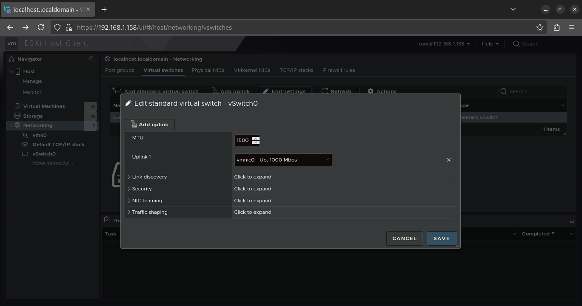Open Port groups tab
This screenshot has width=582, height=306.
point(120,70)
